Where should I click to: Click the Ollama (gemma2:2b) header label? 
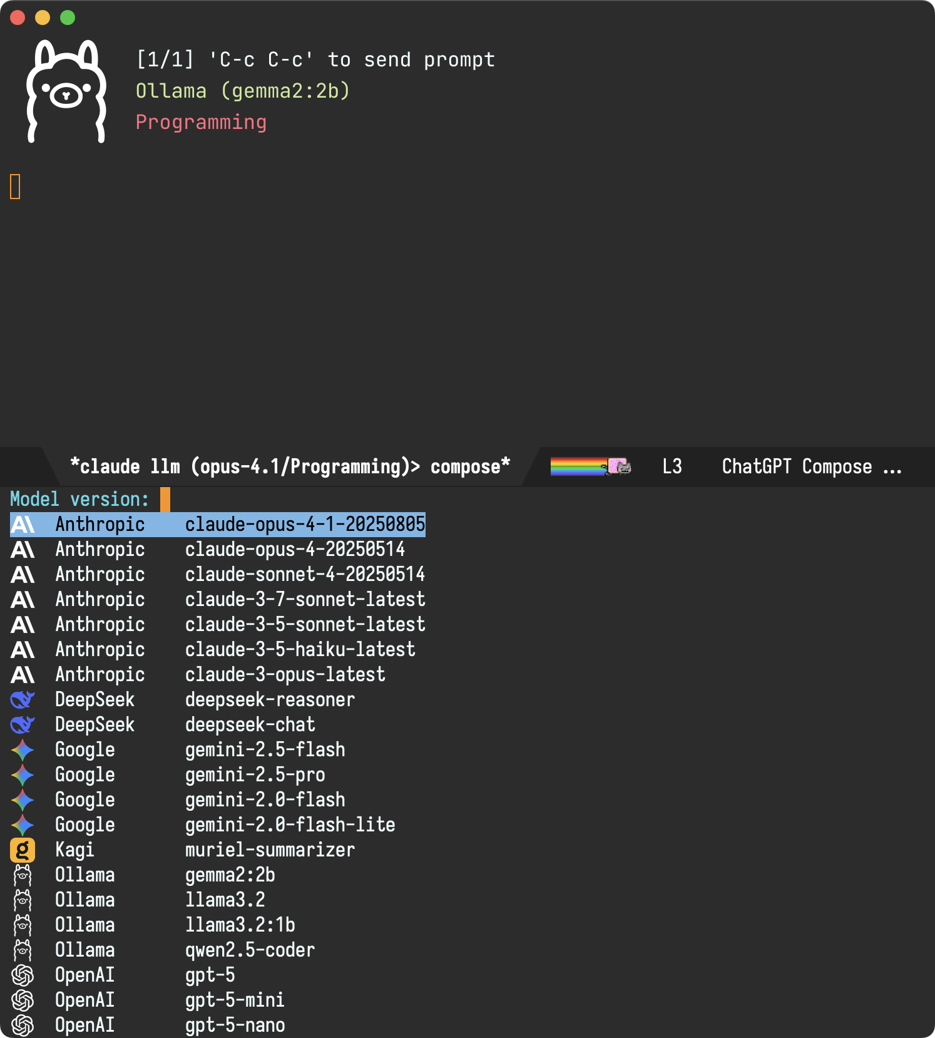243,91
